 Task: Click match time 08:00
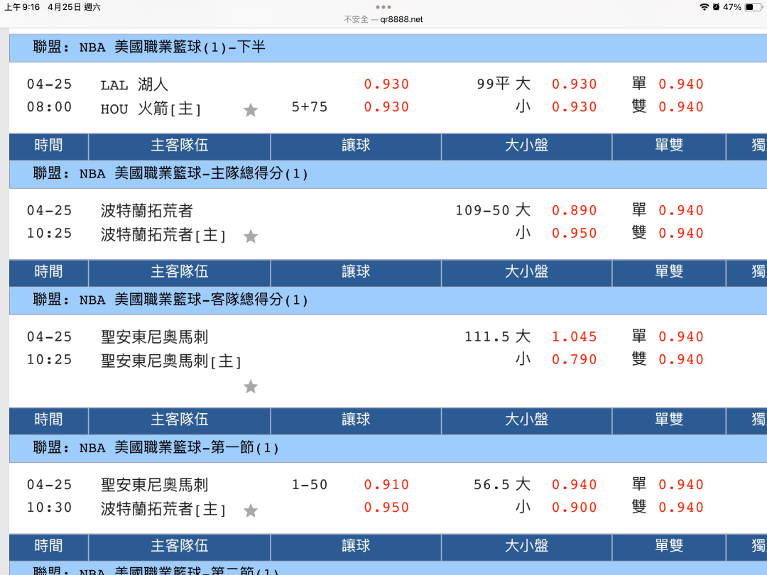tap(50, 107)
